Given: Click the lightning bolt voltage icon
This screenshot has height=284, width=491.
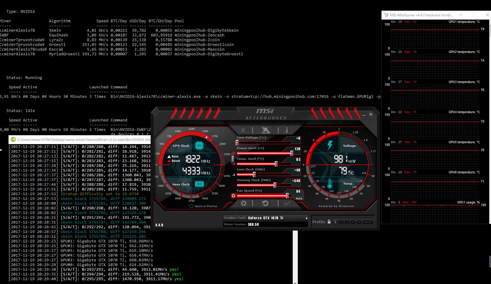Looking at the screenshot, I should click(330, 145).
